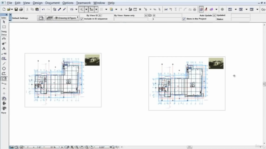Open the dropdown next to Open folder icon

[12, 10]
